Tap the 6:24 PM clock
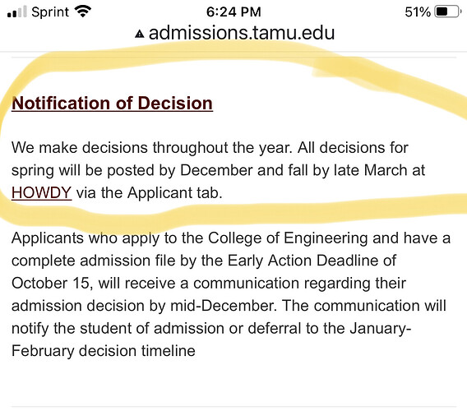 (x=233, y=12)
